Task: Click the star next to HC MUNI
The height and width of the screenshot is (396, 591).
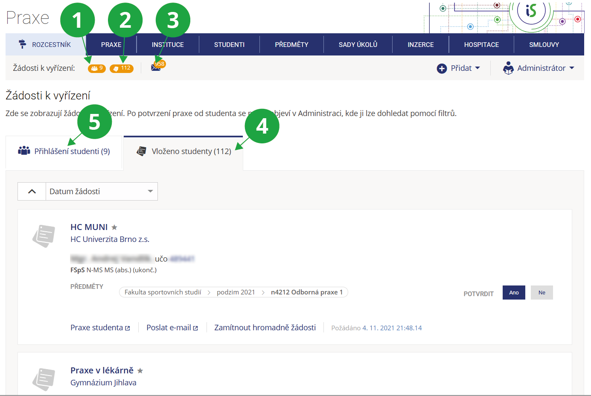Action: [x=114, y=227]
